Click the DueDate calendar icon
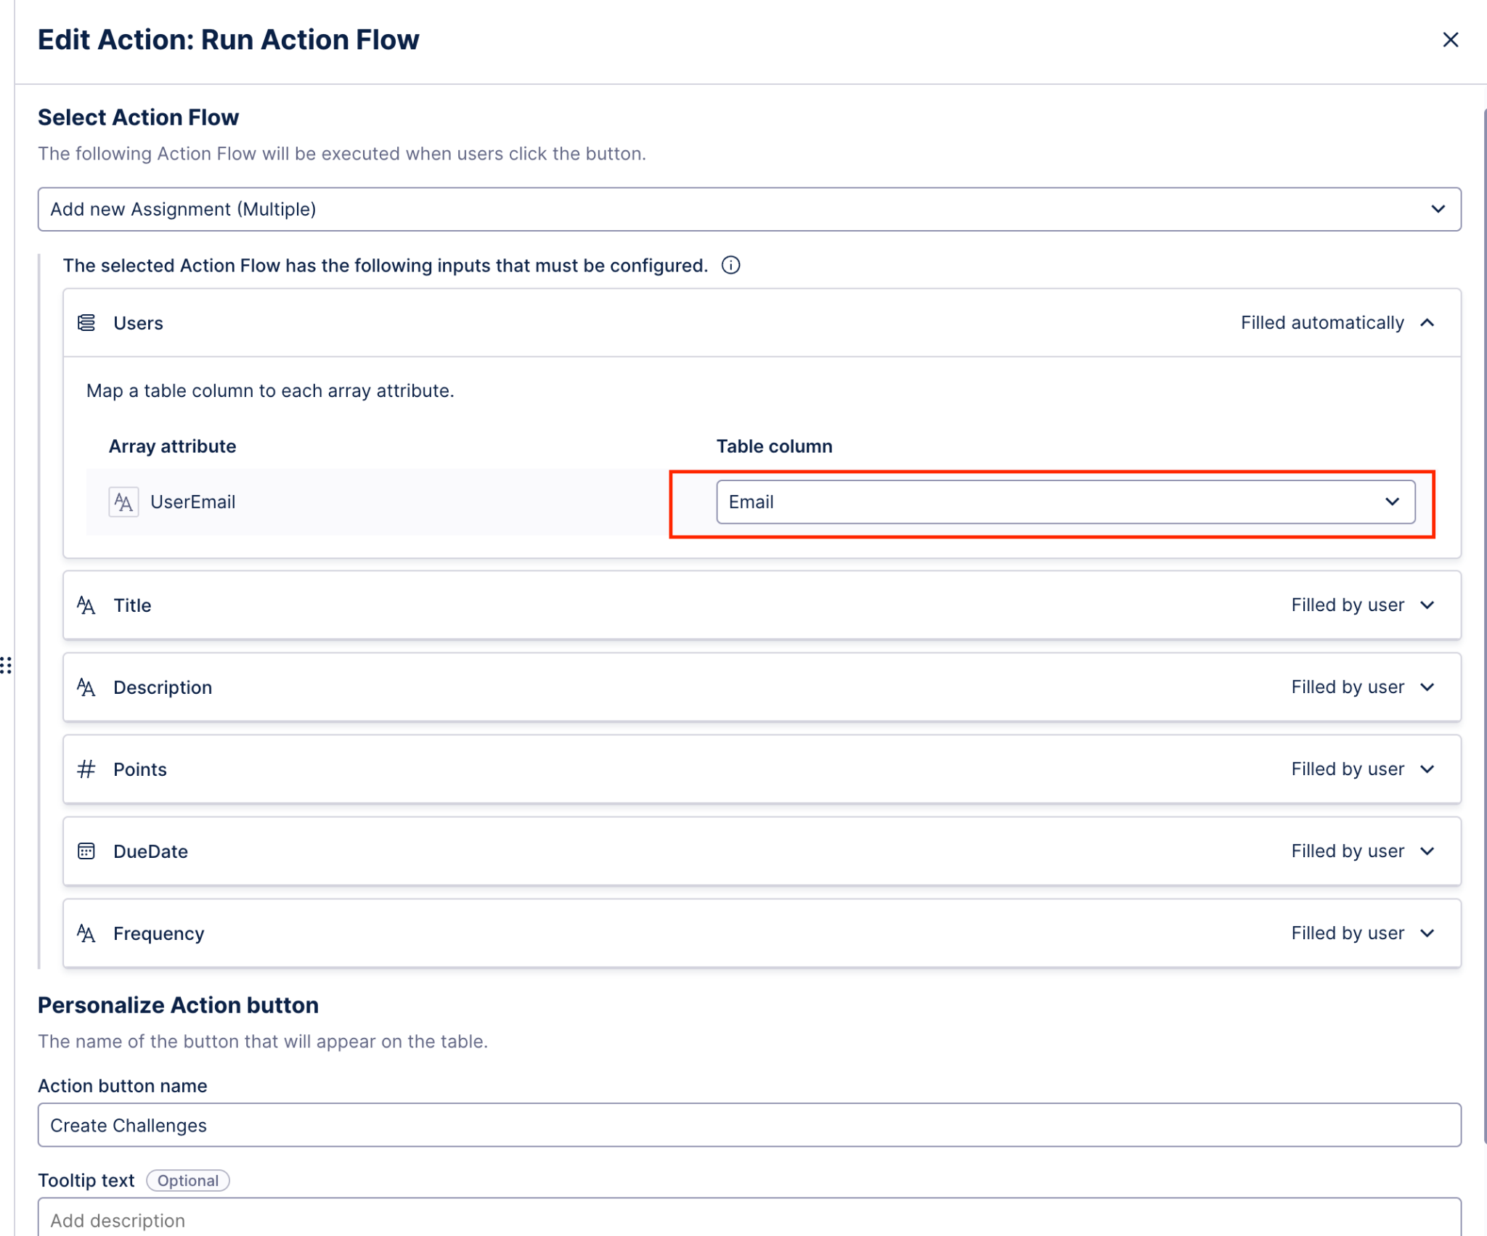The image size is (1487, 1236). click(x=86, y=851)
